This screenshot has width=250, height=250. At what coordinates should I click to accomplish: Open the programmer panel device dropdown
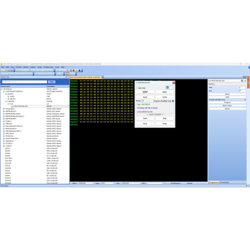tap(242, 80)
